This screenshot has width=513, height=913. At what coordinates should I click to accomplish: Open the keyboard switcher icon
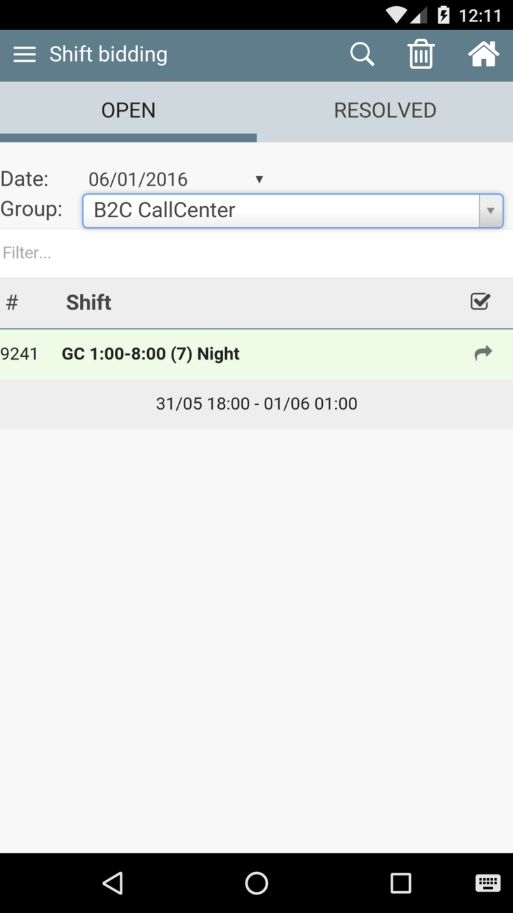(488, 883)
